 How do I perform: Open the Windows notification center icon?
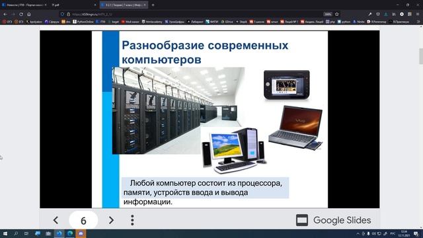point(416,233)
